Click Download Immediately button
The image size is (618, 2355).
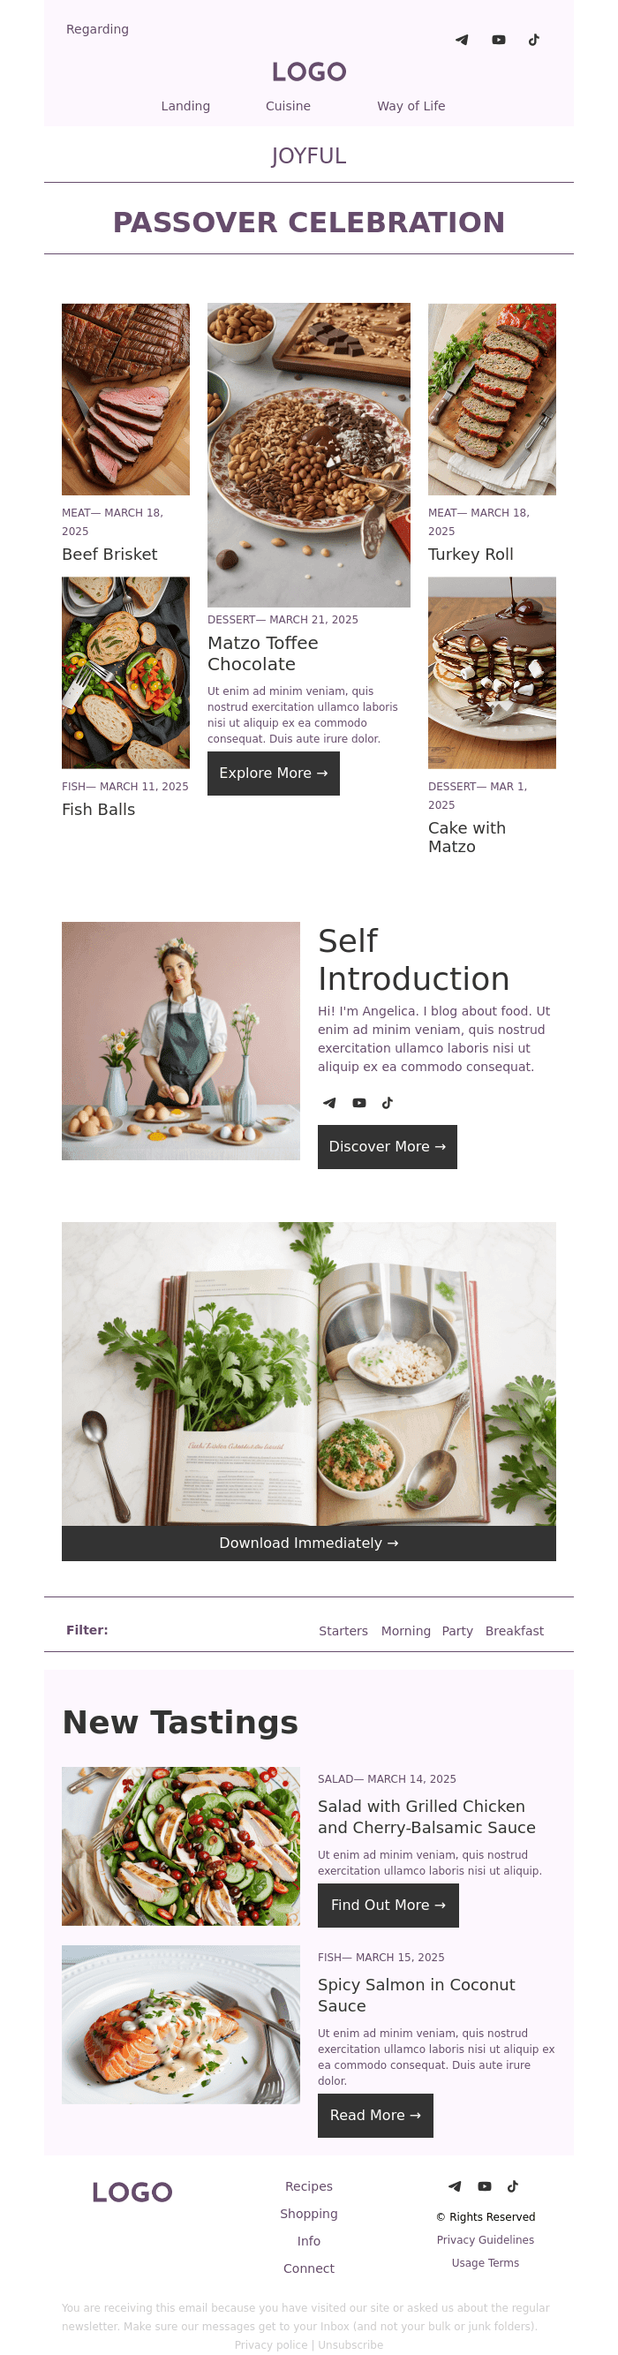pos(309,1544)
